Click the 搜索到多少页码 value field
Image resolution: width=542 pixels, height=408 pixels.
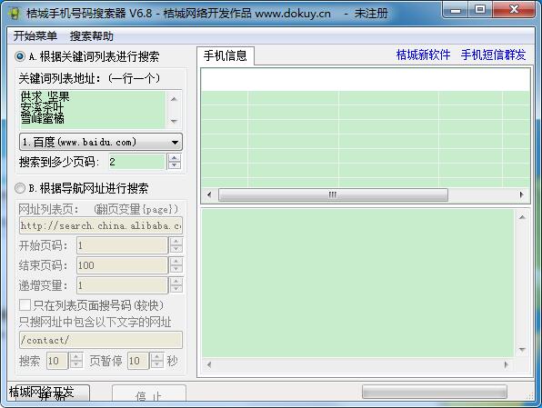pos(136,162)
